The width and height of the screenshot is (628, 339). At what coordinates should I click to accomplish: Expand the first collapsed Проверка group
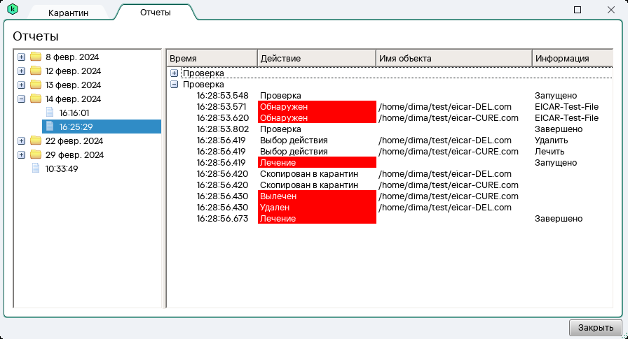point(175,73)
